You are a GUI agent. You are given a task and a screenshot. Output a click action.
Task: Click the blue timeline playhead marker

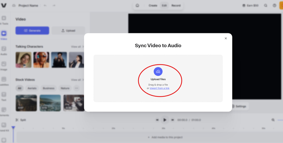pyautogui.click(x=13, y=128)
